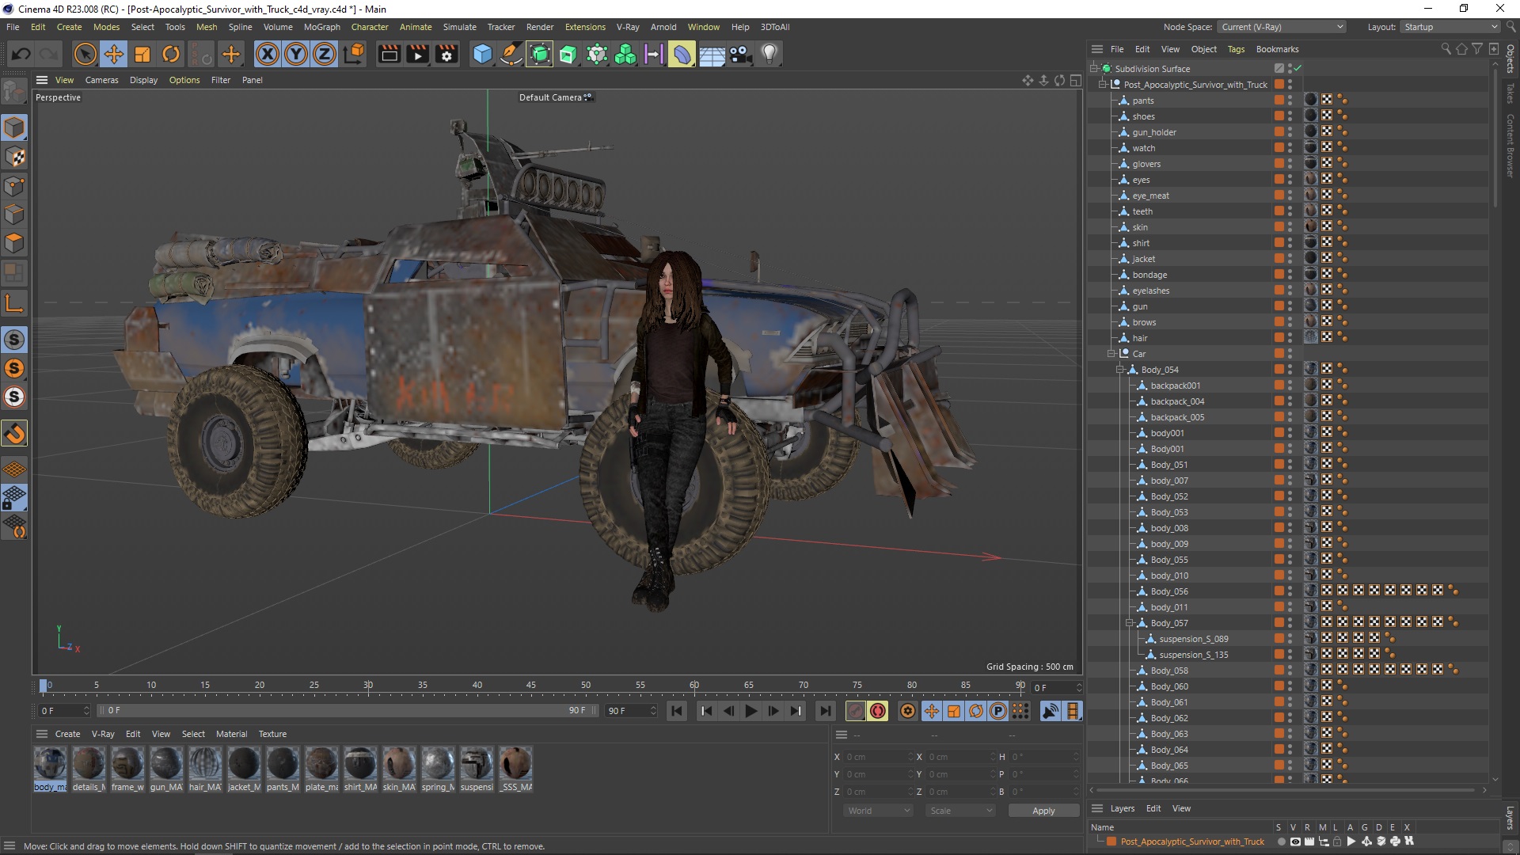This screenshot has width=1520, height=855.
Task: Switch to Model mode
Action: click(x=14, y=127)
